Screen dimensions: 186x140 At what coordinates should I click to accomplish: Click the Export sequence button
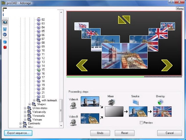click(x=18, y=133)
